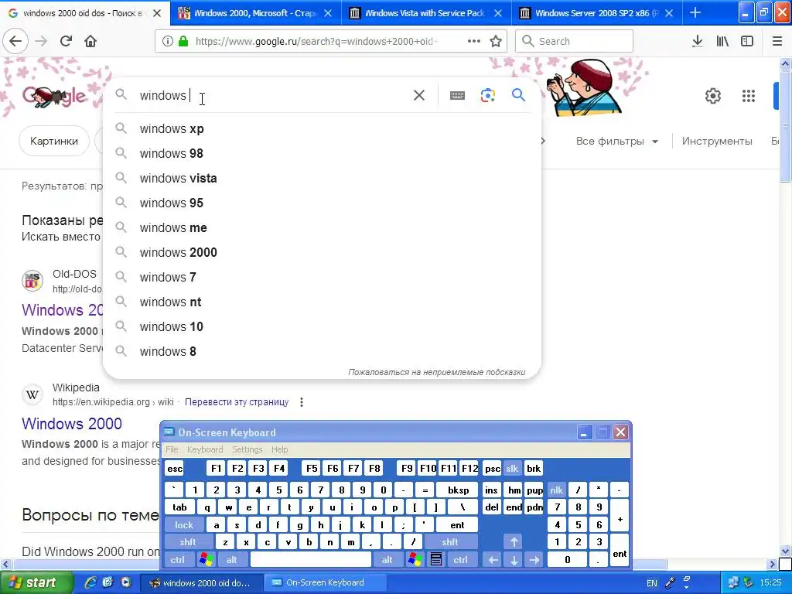792x594 pixels.
Task: Search by image with camera icon
Action: pyautogui.click(x=487, y=95)
